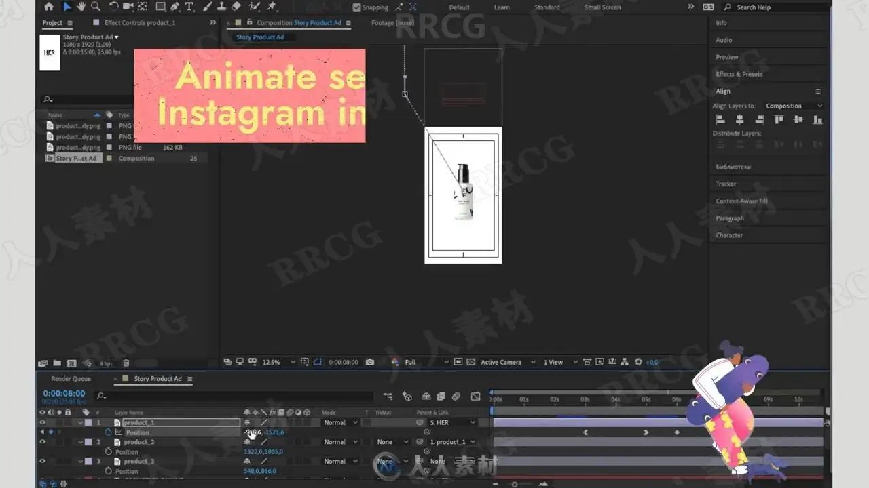Select the Roto Brush tool

click(254, 7)
